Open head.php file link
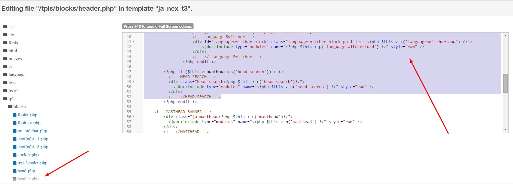Viewport: 513px width, 184px height. 26,171
